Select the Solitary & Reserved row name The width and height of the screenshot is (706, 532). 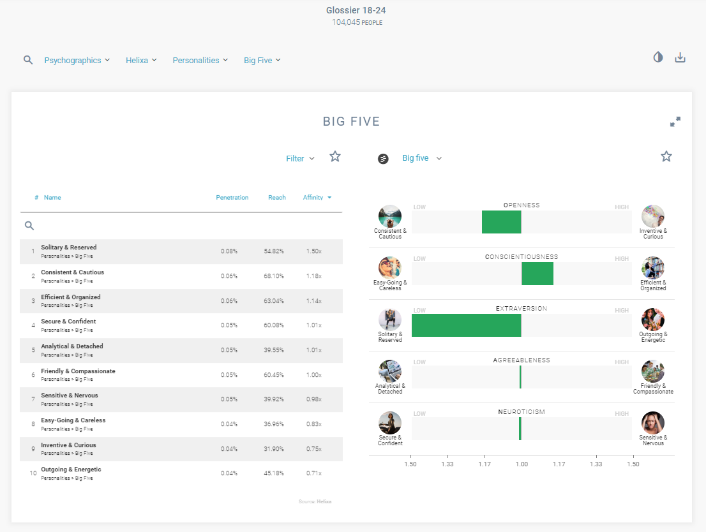coord(68,248)
